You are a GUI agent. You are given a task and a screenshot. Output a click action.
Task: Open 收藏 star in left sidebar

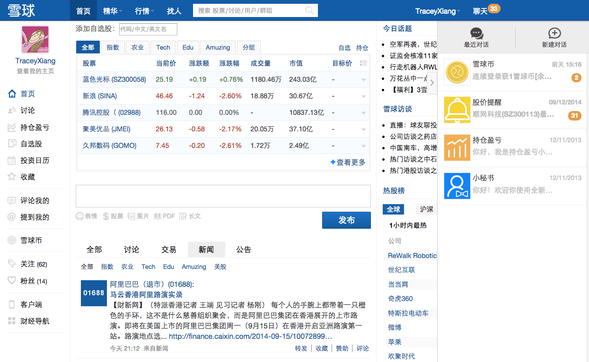21,177
